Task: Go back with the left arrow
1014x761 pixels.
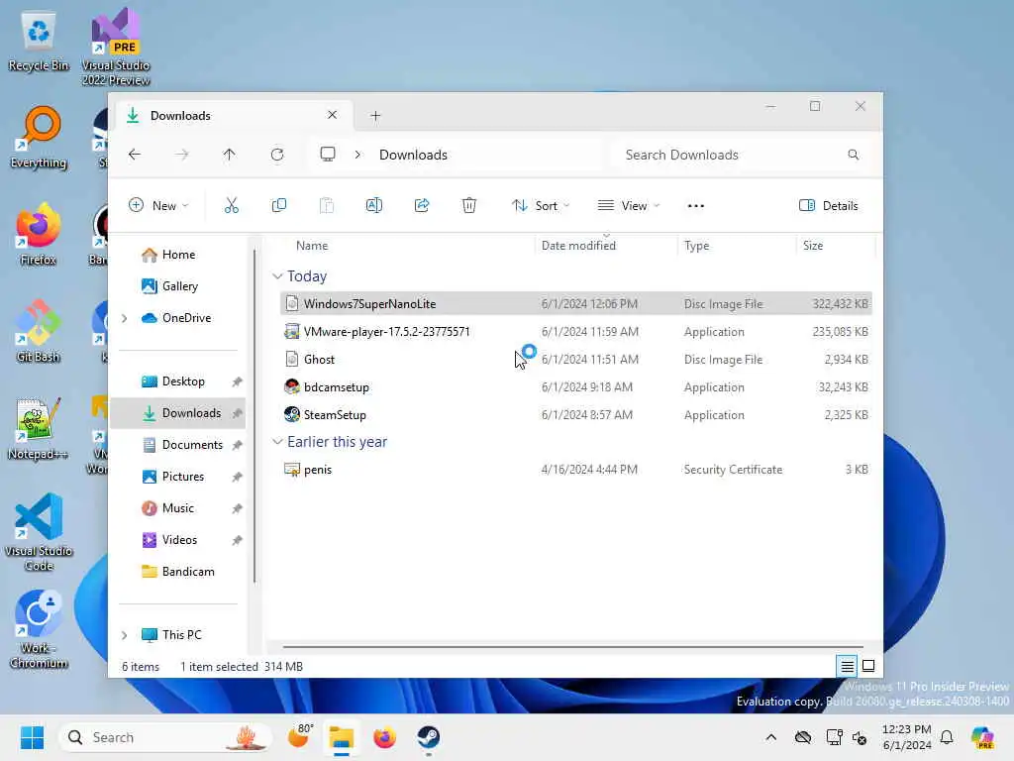Action: (x=135, y=155)
